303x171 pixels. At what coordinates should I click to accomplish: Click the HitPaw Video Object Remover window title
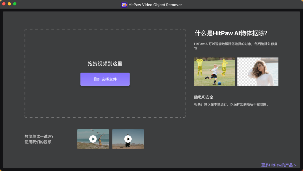[155, 5]
